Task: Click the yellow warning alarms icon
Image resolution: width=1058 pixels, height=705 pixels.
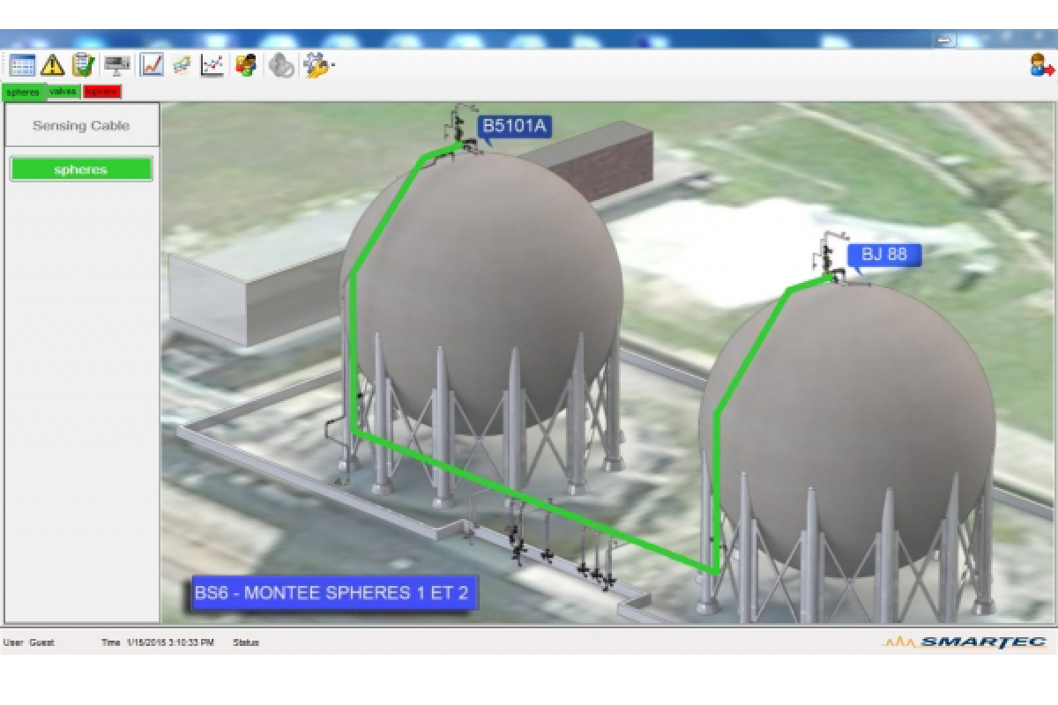Action: tap(53, 65)
